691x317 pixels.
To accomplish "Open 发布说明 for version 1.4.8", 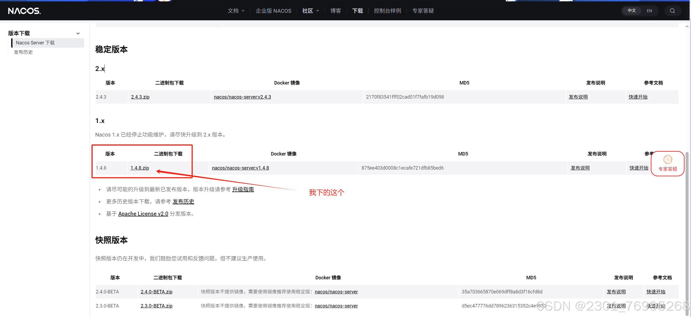I will point(580,168).
